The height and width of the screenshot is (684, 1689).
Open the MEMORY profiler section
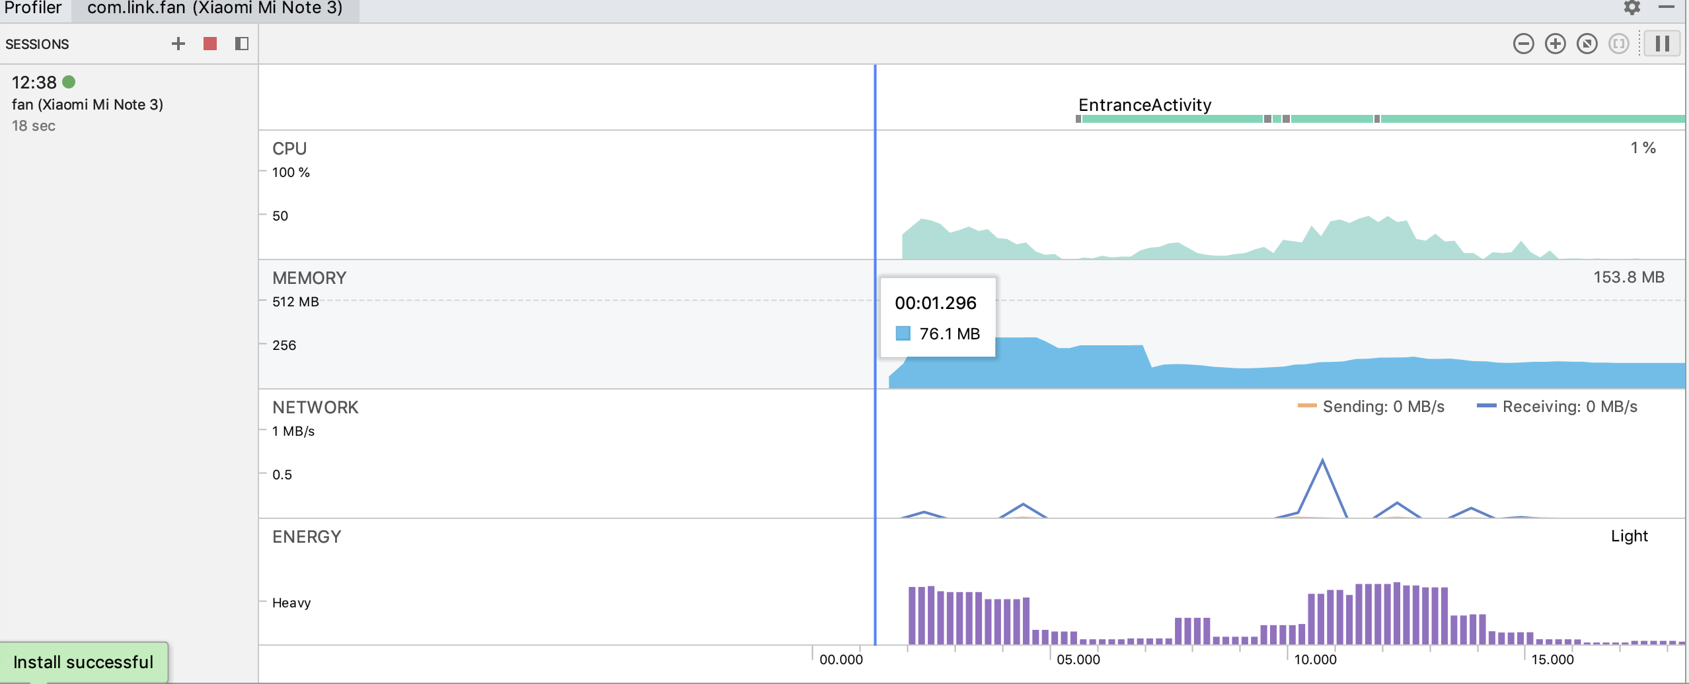tap(971, 324)
